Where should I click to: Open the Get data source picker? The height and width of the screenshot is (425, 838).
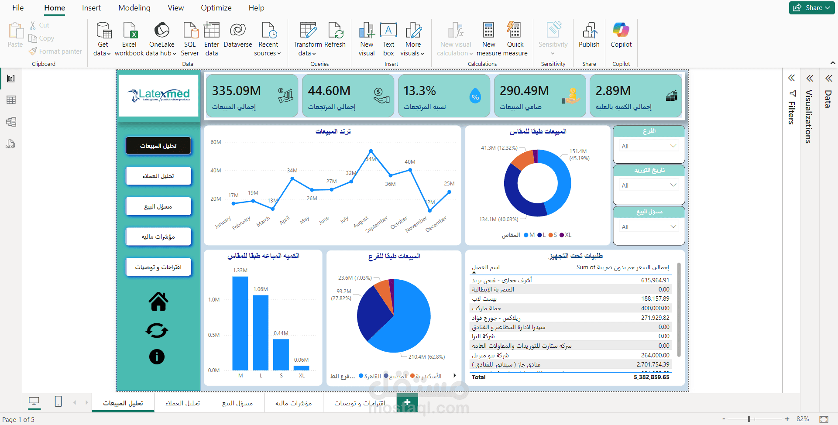(x=103, y=39)
